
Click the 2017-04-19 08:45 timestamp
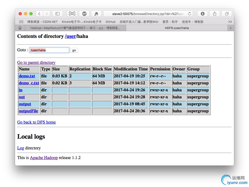[x=129, y=104]
